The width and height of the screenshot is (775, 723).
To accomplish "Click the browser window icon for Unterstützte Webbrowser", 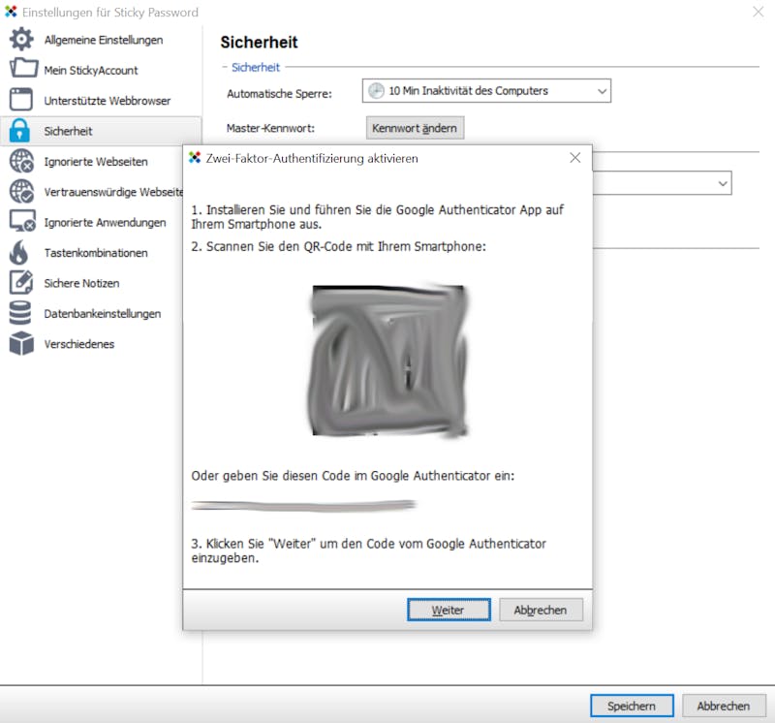I will (x=20, y=100).
